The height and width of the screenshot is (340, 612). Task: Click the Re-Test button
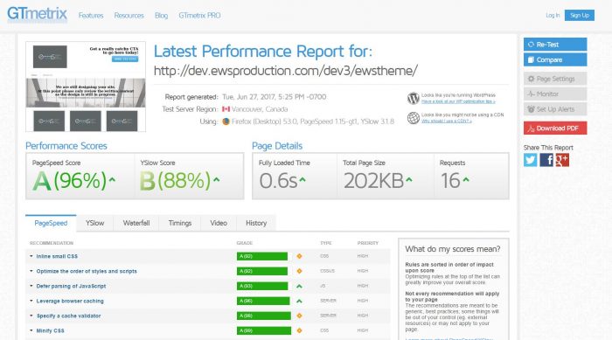click(x=555, y=44)
